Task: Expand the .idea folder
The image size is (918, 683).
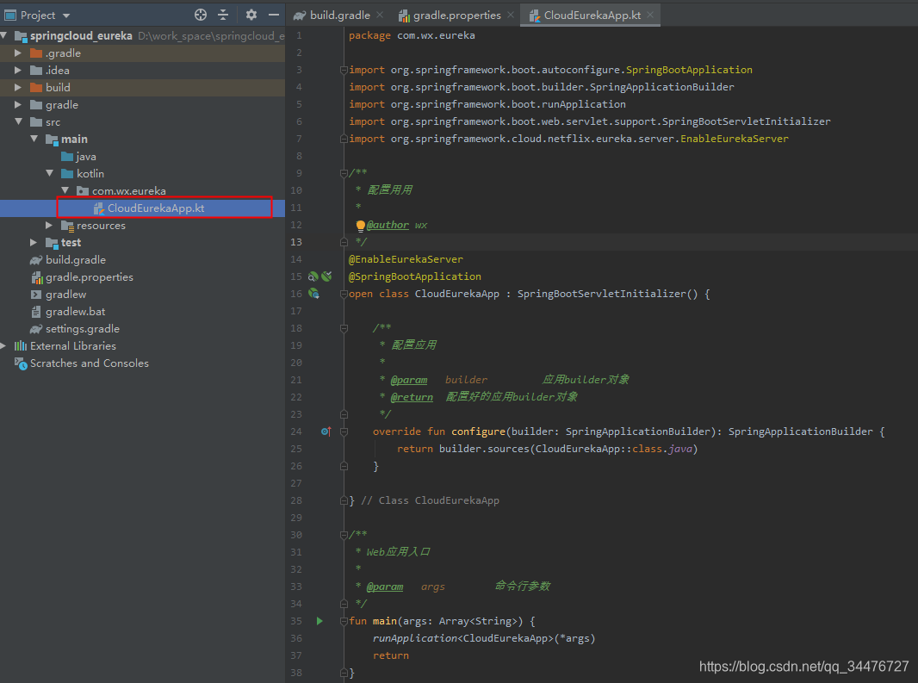Action: (x=18, y=71)
